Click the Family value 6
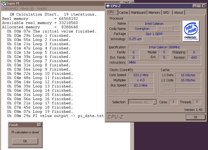The image size is (208, 150). tap(134, 52)
